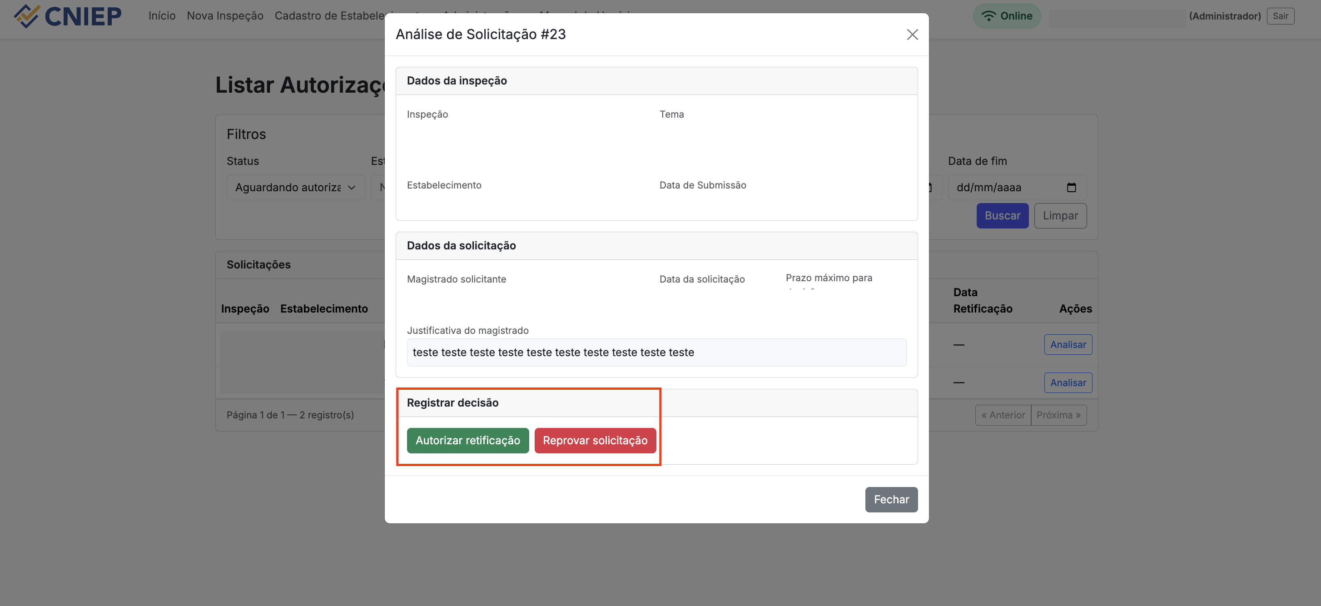This screenshot has height=606, width=1321.
Task: Go to Nova Inspeção menu
Action: [x=225, y=16]
